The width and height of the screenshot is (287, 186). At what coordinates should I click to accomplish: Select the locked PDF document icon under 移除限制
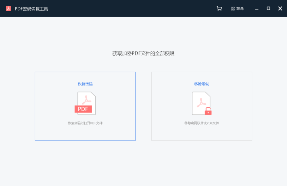(201, 103)
